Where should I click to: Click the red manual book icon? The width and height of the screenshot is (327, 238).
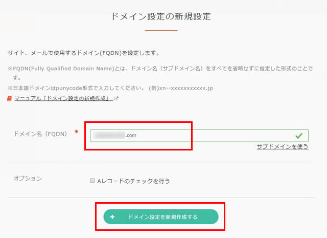[x=9, y=98]
